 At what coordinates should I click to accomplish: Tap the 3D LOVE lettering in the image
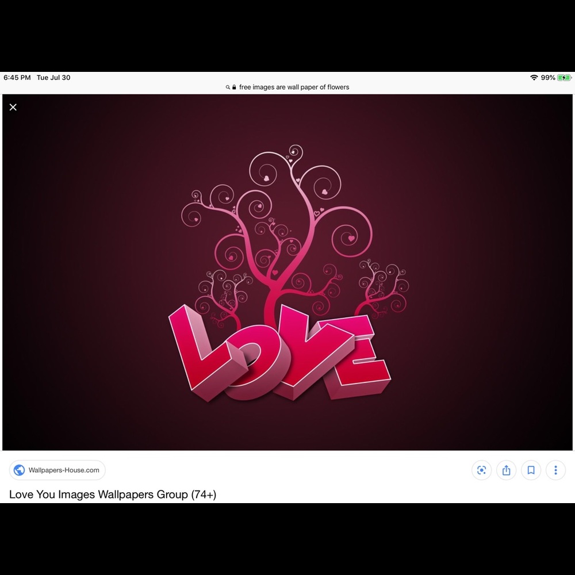point(280,356)
